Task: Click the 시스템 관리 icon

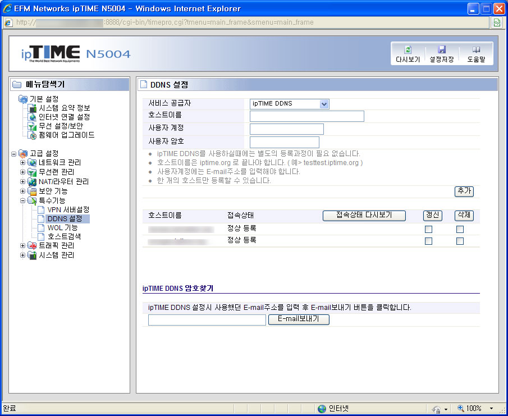Action: pos(32,255)
